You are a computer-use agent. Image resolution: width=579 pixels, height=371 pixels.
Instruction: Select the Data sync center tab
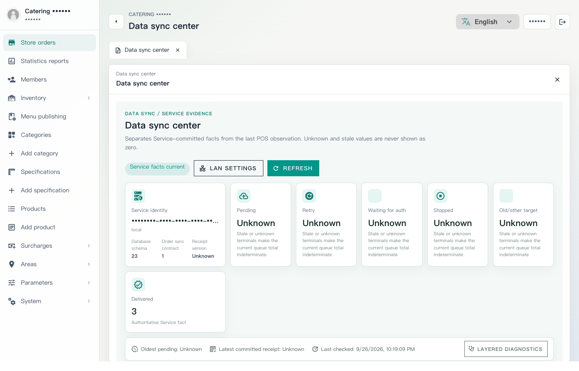pos(148,50)
